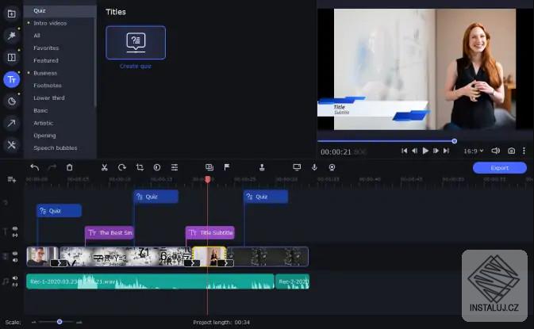Start screen recording with monitor icon
Screen dimensions: 534x329
[297, 167]
